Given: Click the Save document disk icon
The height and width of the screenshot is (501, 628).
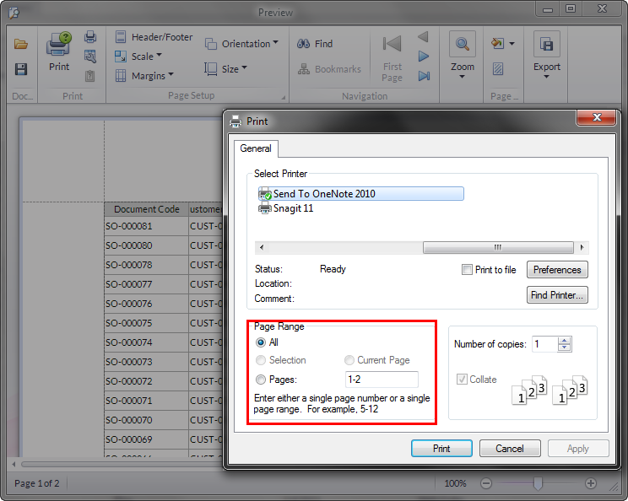Looking at the screenshot, I should 21,69.
